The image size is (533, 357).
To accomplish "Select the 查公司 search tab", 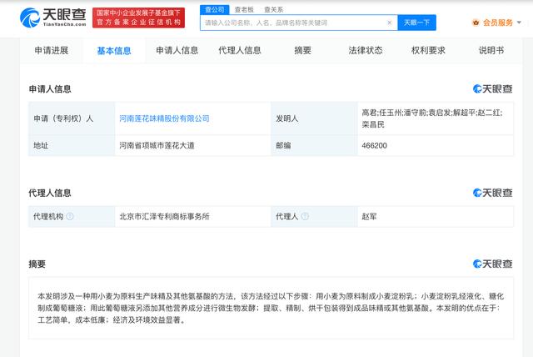I will (214, 8).
